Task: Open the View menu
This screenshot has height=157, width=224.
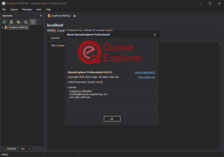Action: point(39,9)
